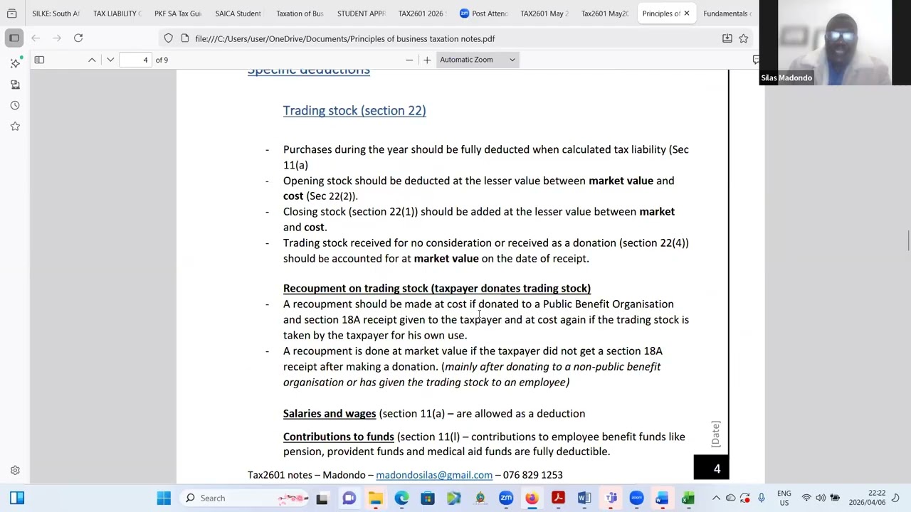The width and height of the screenshot is (911, 512).
Task: Switch to the Taxation of Bus tab
Action: (300, 14)
